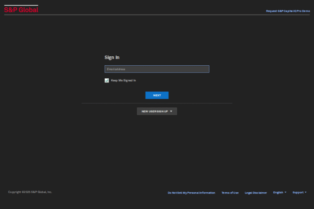This screenshot has height=209, width=314.
Task: Click the small arrow next to English
Action: pos(285,192)
